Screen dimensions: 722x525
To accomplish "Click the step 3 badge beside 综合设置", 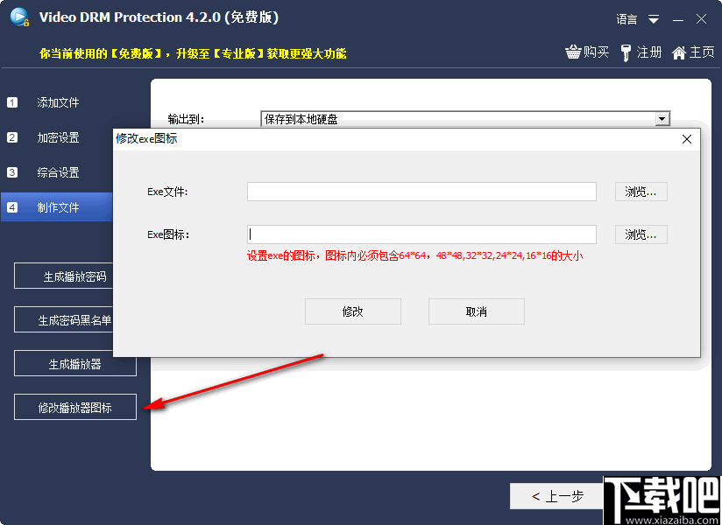I will 11,172.
